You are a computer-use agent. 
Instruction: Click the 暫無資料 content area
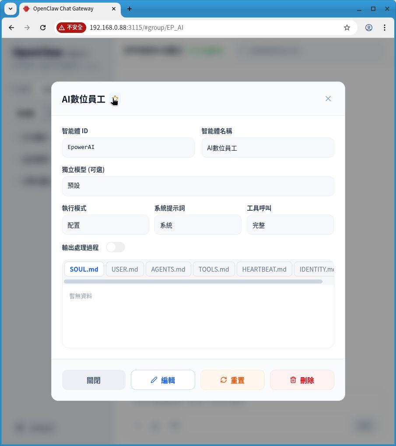(198, 316)
